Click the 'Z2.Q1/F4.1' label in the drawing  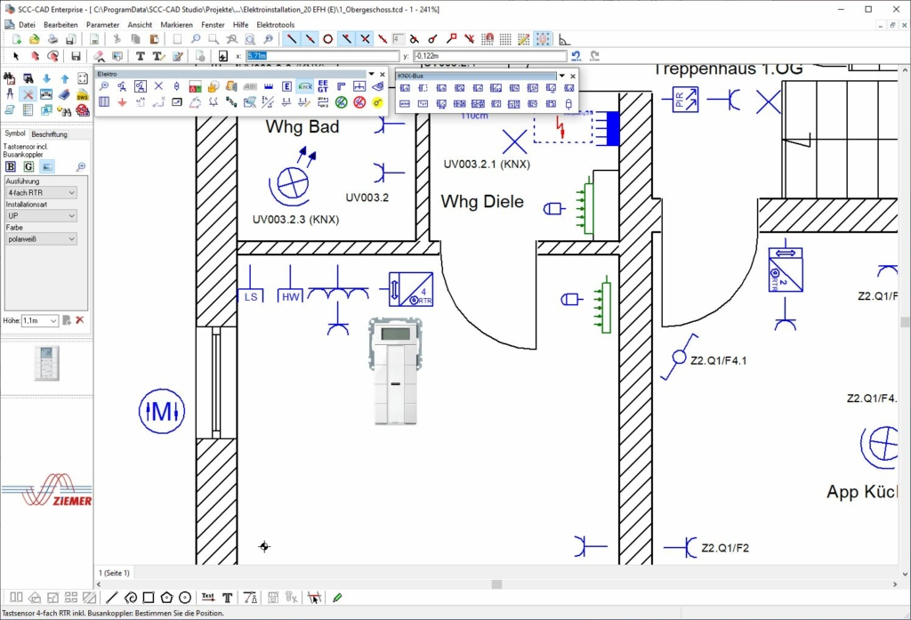point(719,361)
